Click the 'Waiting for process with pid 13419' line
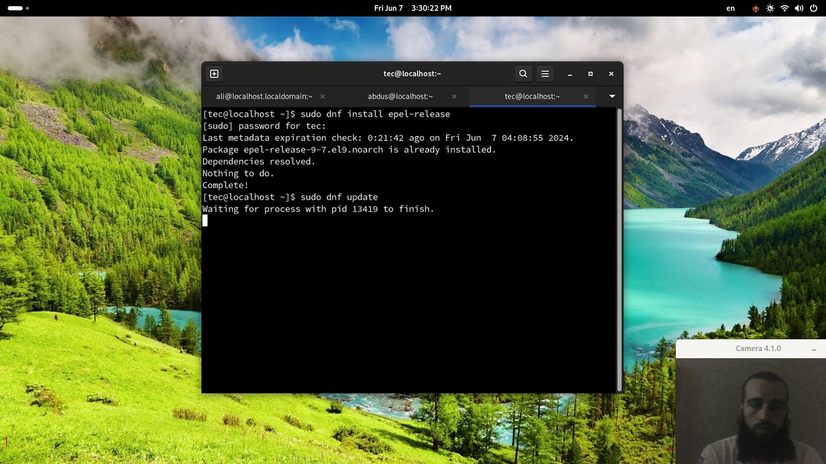 point(318,209)
